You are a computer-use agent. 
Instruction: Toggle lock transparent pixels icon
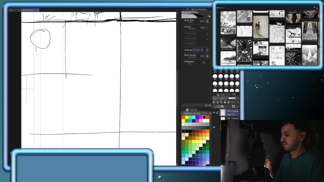tap(229, 102)
